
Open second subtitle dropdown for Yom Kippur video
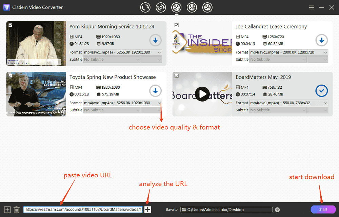pos(152,59)
